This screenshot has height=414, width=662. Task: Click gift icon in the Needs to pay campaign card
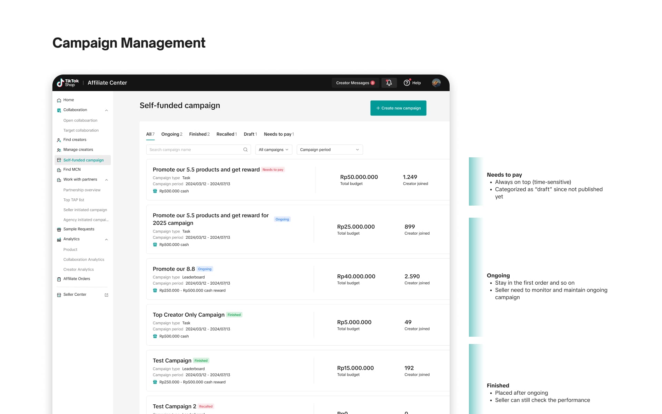click(x=155, y=191)
